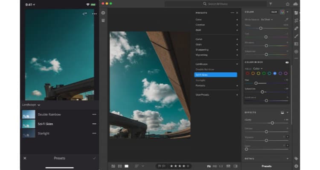320x170 pixels.
Task: Open the Edit sliders panel icon
Action: pos(296,13)
